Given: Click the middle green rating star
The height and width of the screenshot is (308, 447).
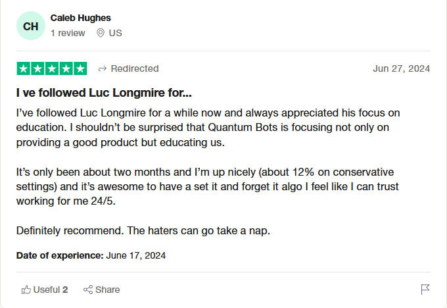Looking at the screenshot, I should (52, 68).
